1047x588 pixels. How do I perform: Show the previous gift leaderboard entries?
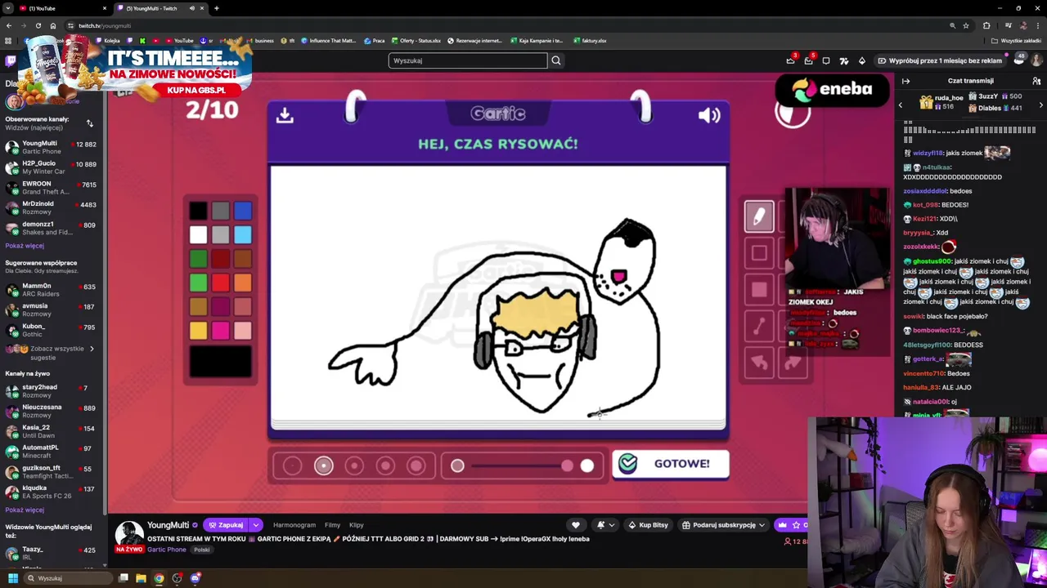[901, 105]
